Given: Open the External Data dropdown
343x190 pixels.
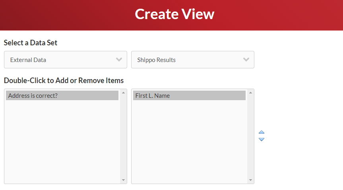Looking at the screenshot, I should tap(66, 60).
